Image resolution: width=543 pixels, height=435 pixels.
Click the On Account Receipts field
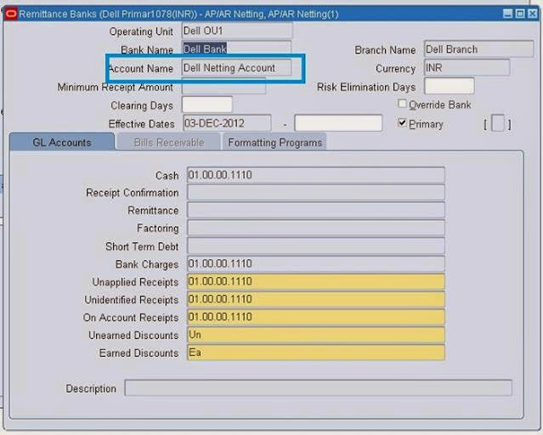(x=316, y=317)
